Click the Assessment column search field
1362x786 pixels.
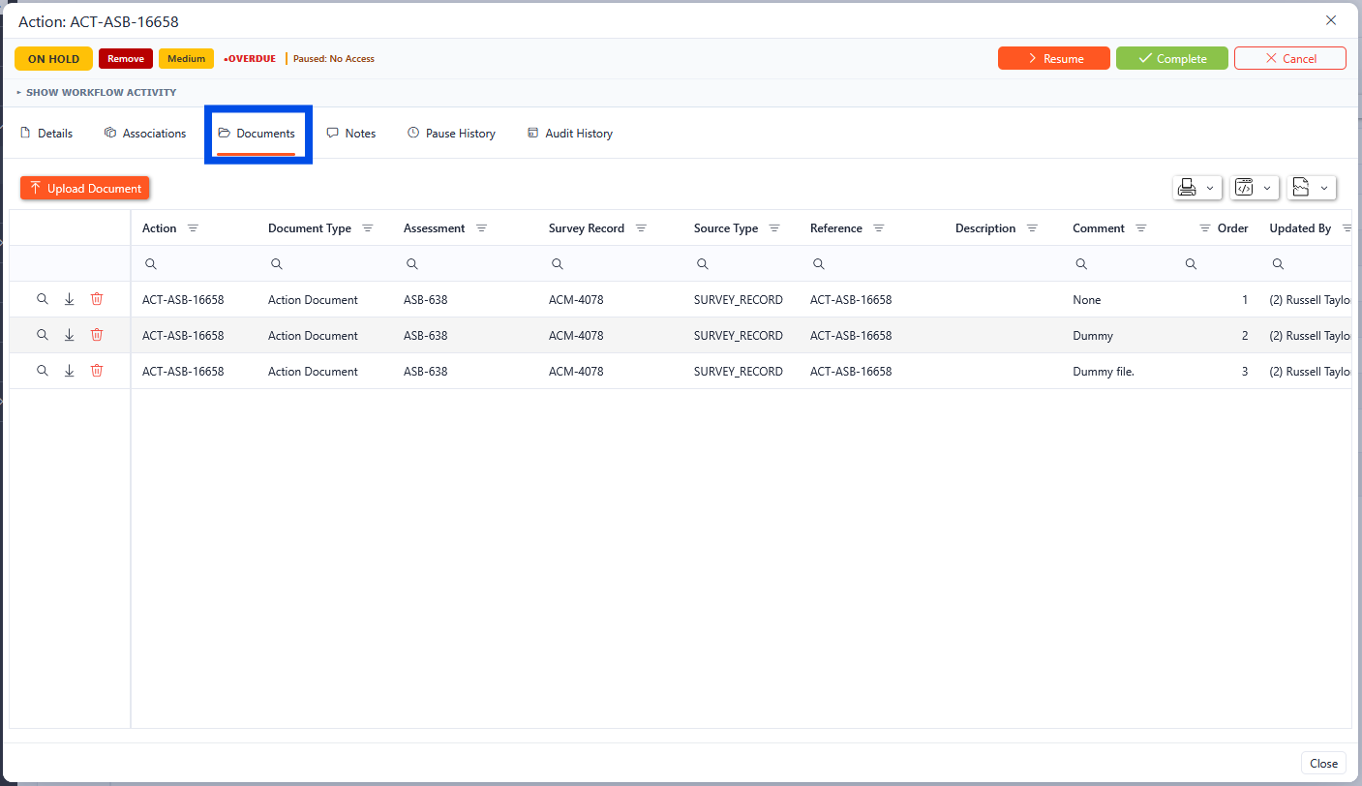[469, 264]
